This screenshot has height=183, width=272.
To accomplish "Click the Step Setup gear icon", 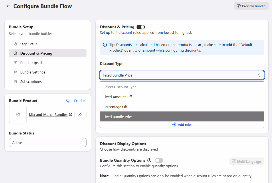I will 15,44.
